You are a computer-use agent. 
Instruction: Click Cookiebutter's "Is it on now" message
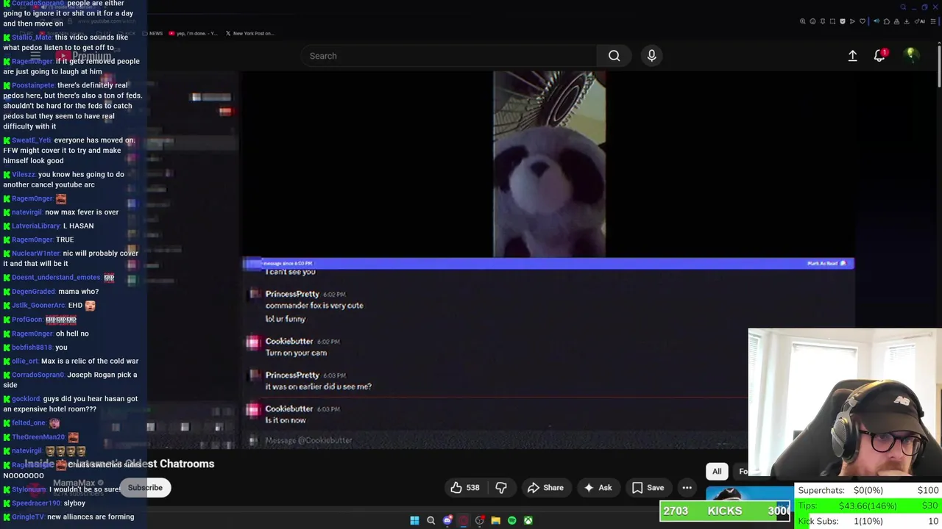click(286, 420)
